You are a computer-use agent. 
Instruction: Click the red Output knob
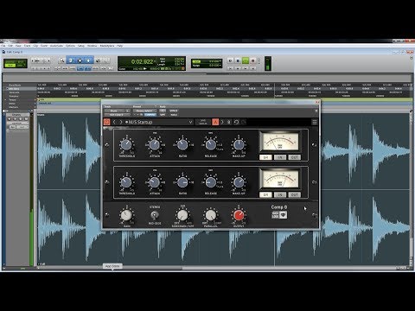pyautogui.click(x=239, y=215)
